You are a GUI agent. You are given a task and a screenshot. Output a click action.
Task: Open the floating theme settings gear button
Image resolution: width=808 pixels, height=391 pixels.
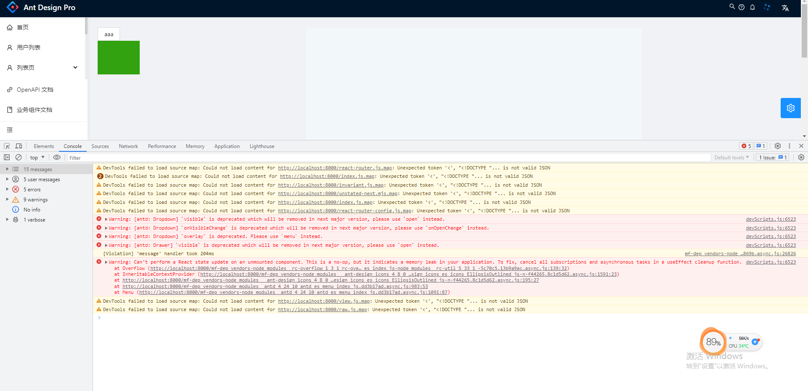[x=790, y=108]
